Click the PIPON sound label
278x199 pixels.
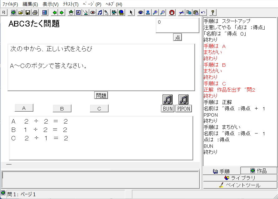184,109
